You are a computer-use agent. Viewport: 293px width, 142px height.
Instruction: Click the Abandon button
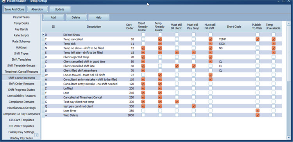(x=37, y=9)
